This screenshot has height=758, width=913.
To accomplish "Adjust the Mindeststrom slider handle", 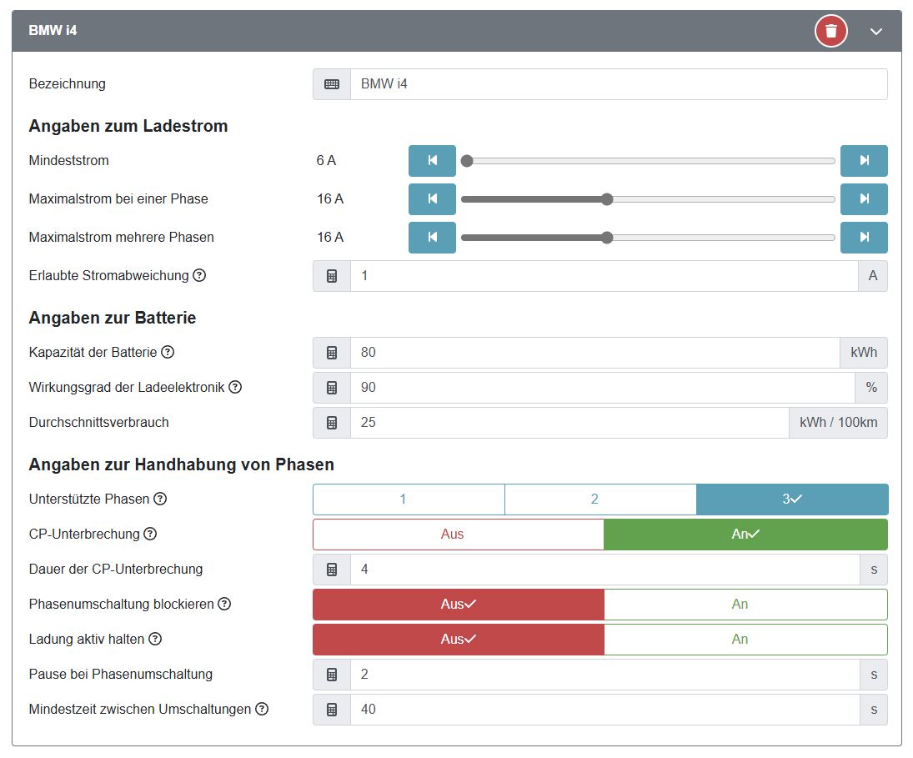I will (x=467, y=161).
